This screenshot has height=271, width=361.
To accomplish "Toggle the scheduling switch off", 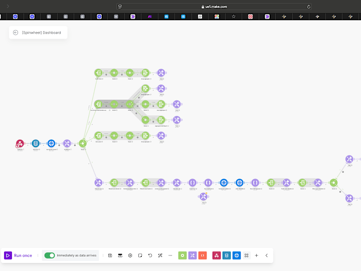I will click(x=50, y=255).
